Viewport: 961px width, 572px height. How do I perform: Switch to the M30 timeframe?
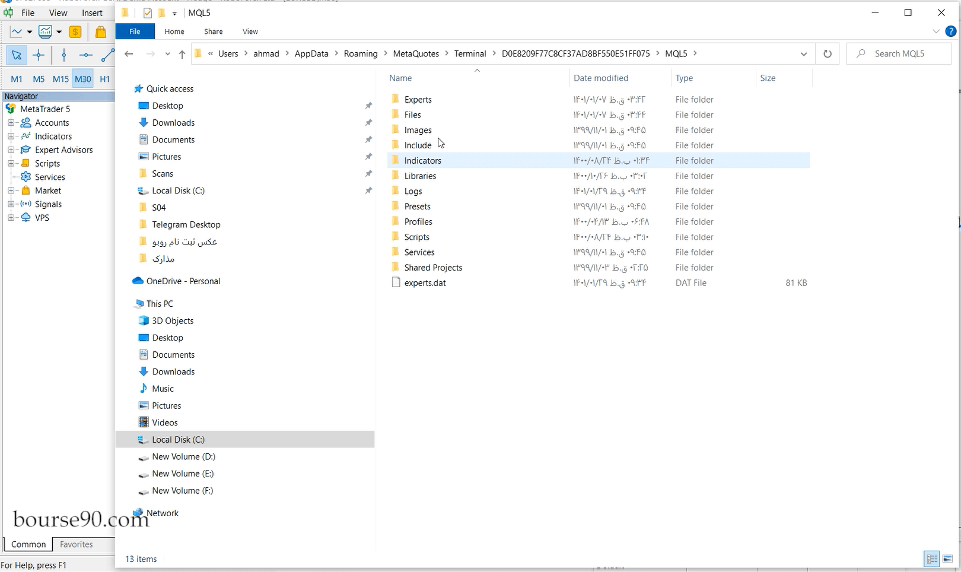tap(82, 79)
